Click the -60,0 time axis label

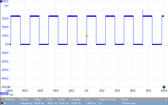pos(40,91)
